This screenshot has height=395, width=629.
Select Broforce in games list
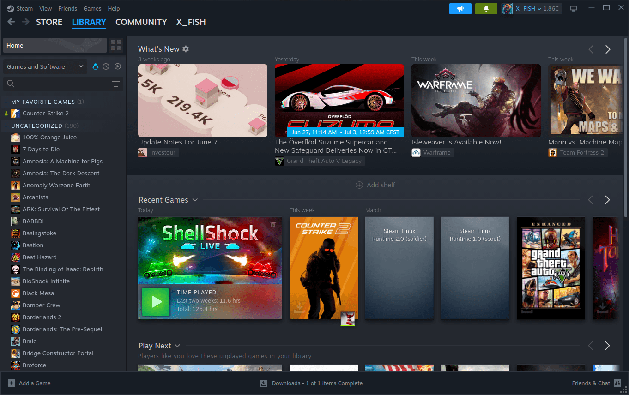(x=64, y=365)
